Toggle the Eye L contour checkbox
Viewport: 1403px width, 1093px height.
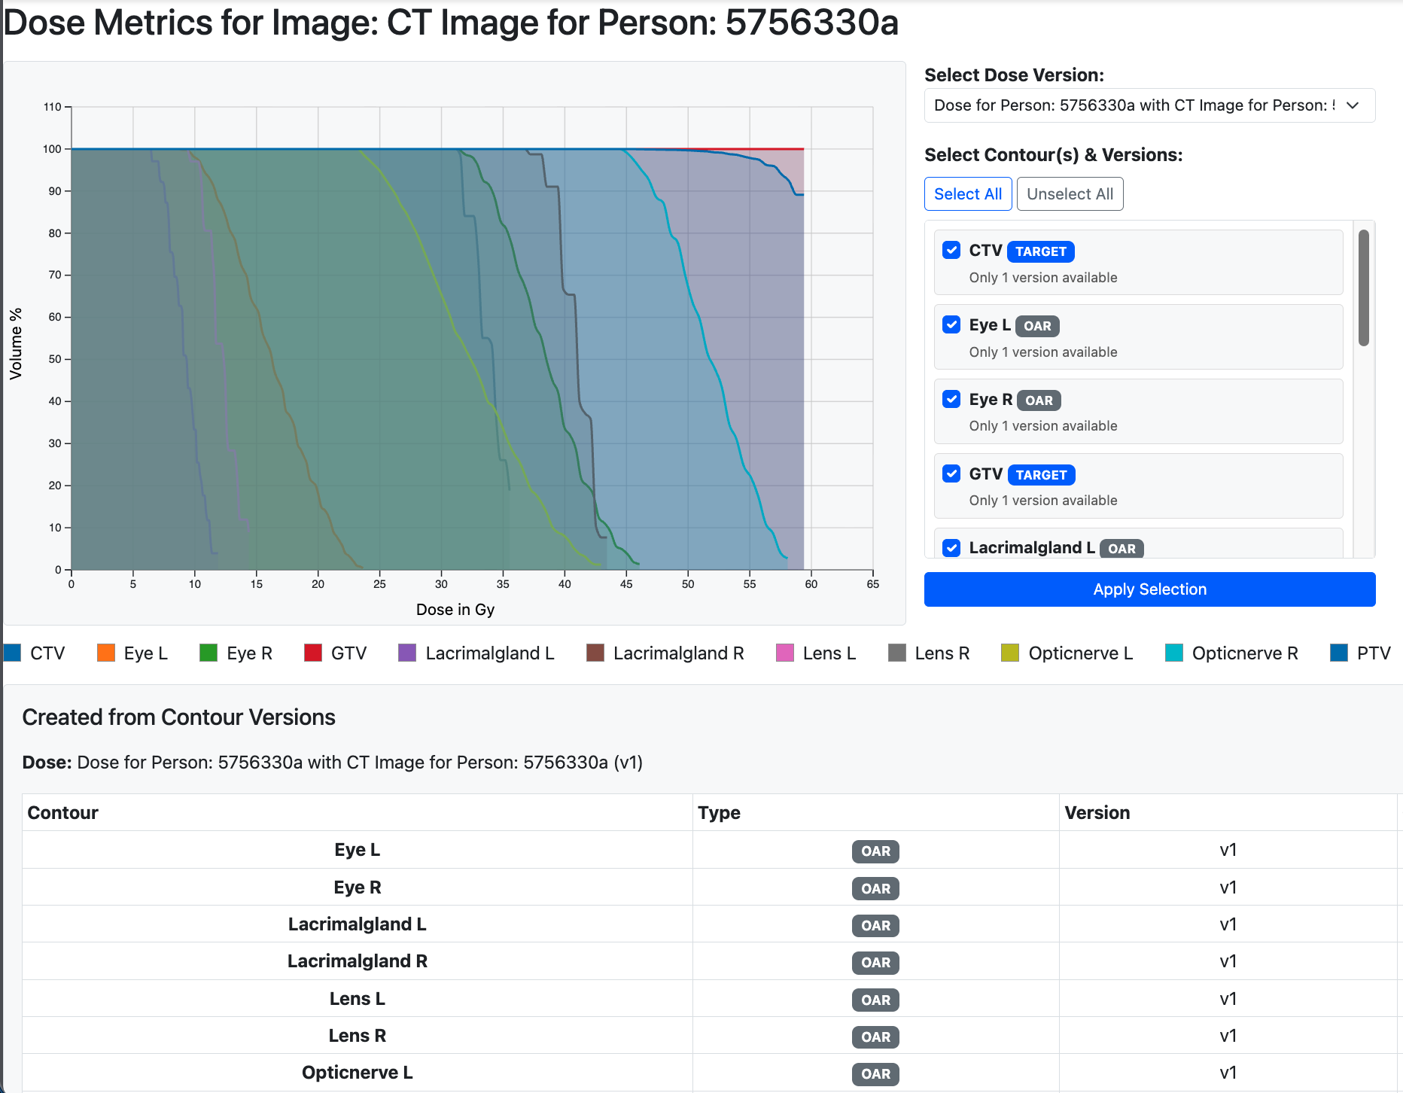[x=951, y=325]
